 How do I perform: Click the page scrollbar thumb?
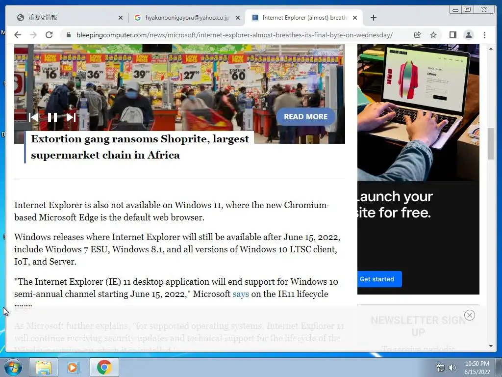click(491, 144)
